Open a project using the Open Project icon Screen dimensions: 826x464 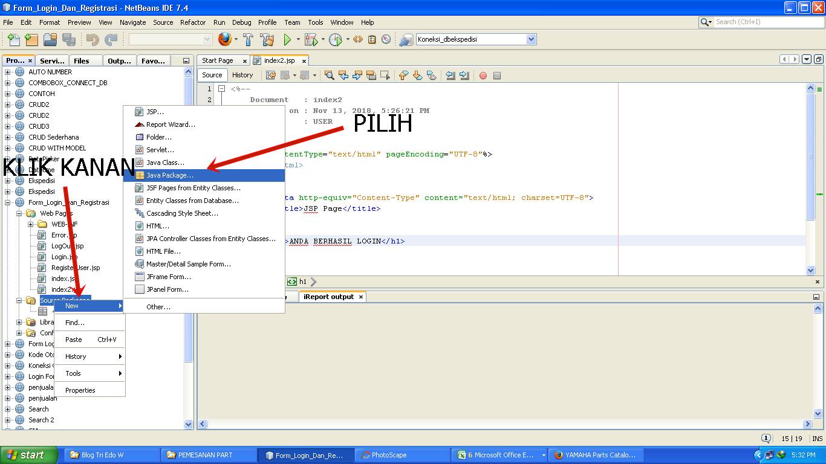click(51, 39)
